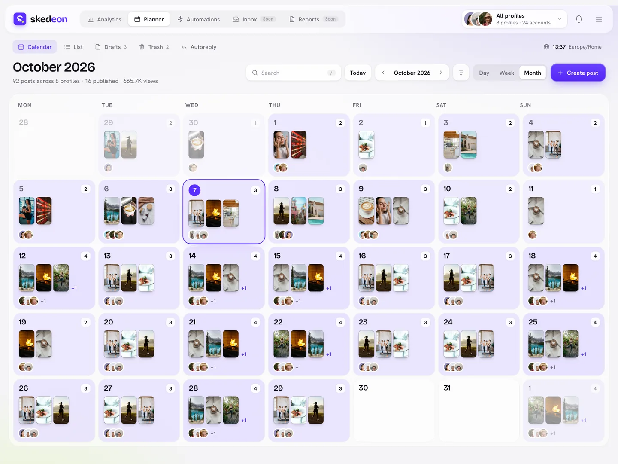
Task: Click the slash shortcut badge in search
Action: click(x=331, y=73)
